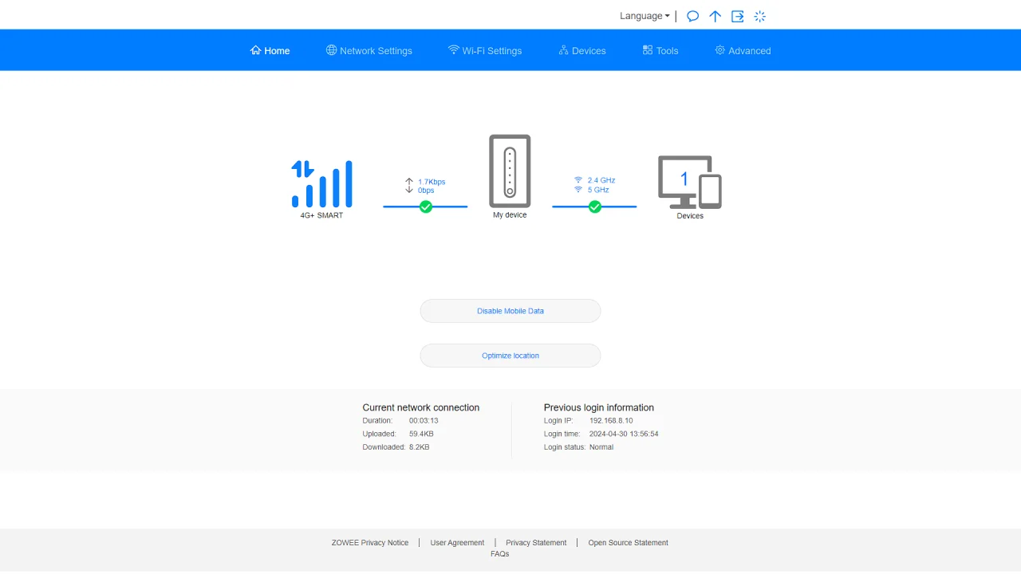
Task: Open the messages speech bubble icon
Action: (x=692, y=16)
